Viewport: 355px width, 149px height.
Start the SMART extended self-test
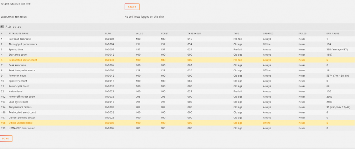point(132,7)
